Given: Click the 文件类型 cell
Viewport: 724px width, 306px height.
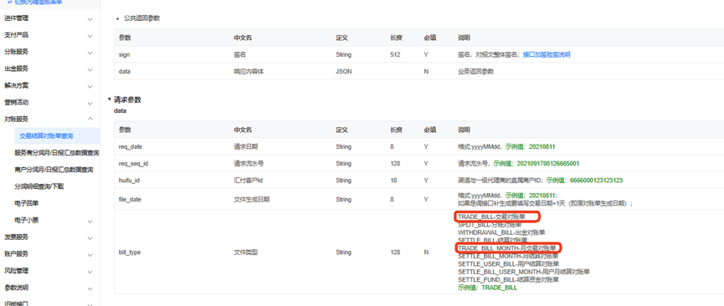Looking at the screenshot, I should (x=246, y=252).
